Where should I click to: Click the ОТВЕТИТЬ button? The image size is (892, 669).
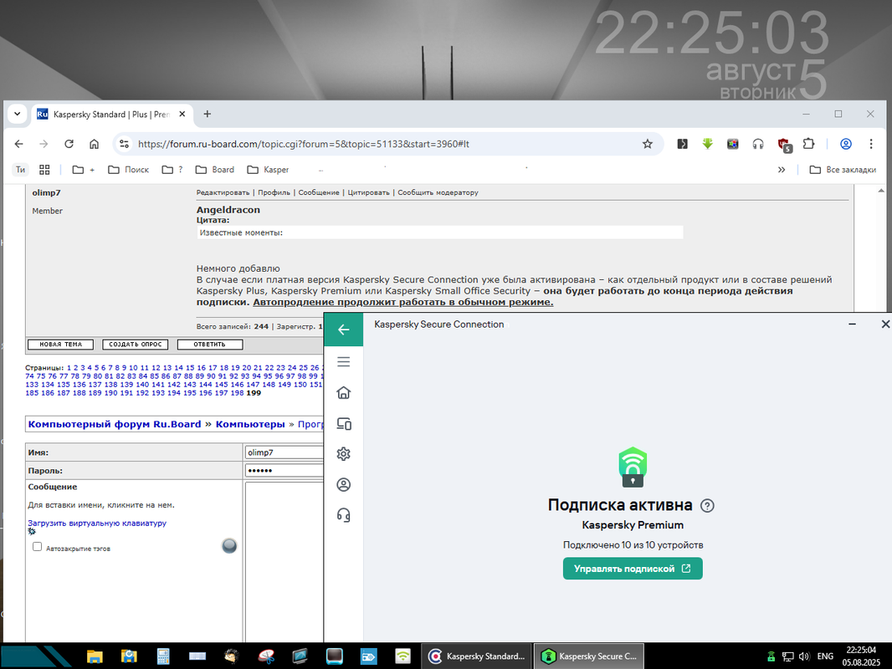coord(210,345)
